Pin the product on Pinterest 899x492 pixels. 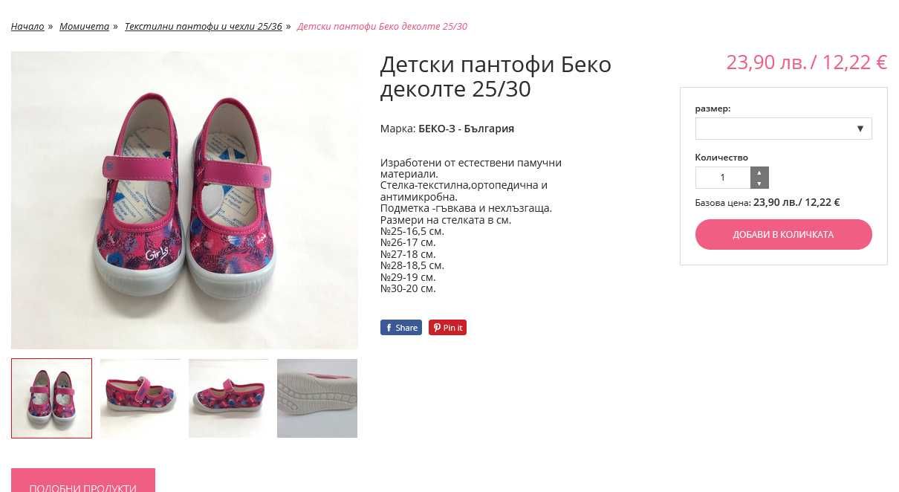447,328
